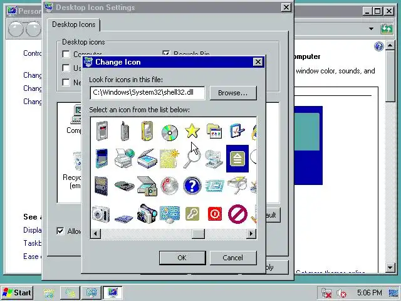Pick the blue checkmark task icon
This screenshot has height=301, width=401.
237,131
